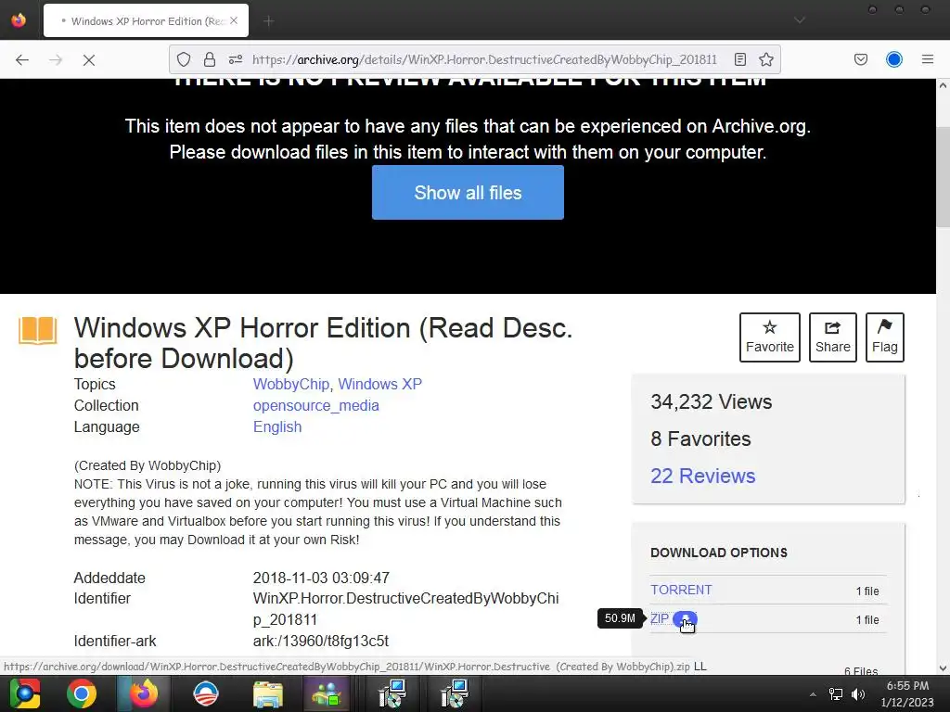Viewport: 950px width, 712px height.
Task: Open the Windows XP topic link
Action: pos(379,385)
